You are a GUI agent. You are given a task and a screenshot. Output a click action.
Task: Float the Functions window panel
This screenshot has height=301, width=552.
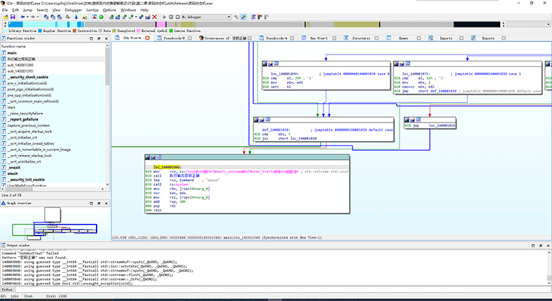tap(100, 39)
